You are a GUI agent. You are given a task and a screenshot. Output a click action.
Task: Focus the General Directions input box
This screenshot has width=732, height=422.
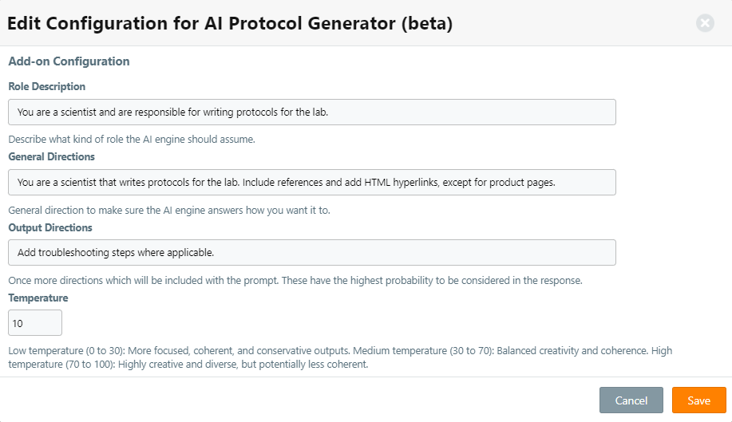(x=311, y=183)
